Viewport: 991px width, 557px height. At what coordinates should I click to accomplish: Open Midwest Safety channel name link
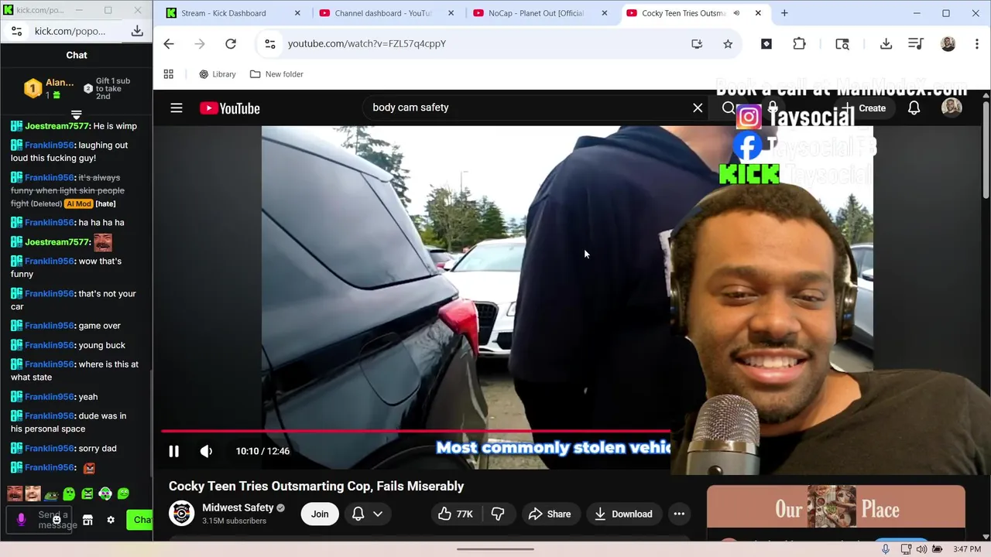coord(238,507)
